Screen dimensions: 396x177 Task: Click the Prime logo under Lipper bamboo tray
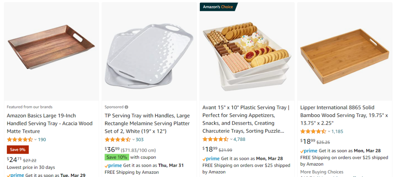tap(309, 151)
